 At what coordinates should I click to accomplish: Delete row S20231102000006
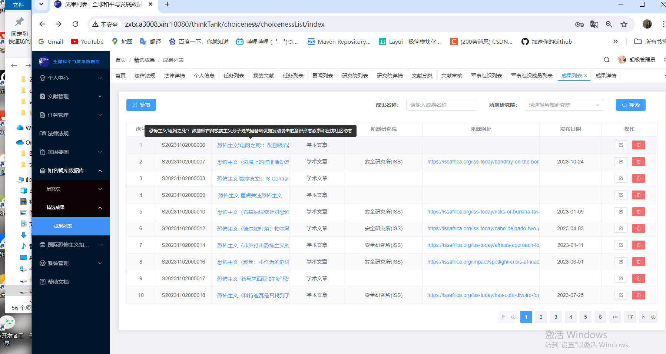tap(638, 145)
